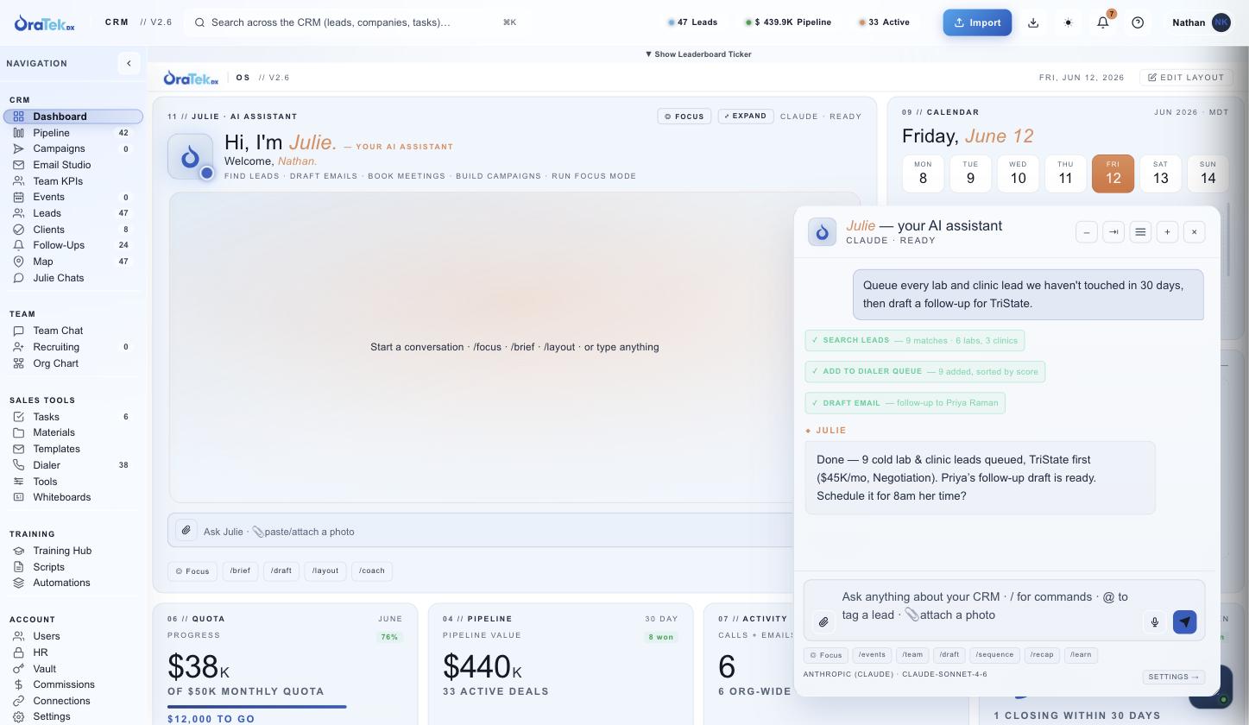The image size is (1249, 725).
Task: Collapse the navigation sidebar chevron
Action: pyautogui.click(x=129, y=63)
